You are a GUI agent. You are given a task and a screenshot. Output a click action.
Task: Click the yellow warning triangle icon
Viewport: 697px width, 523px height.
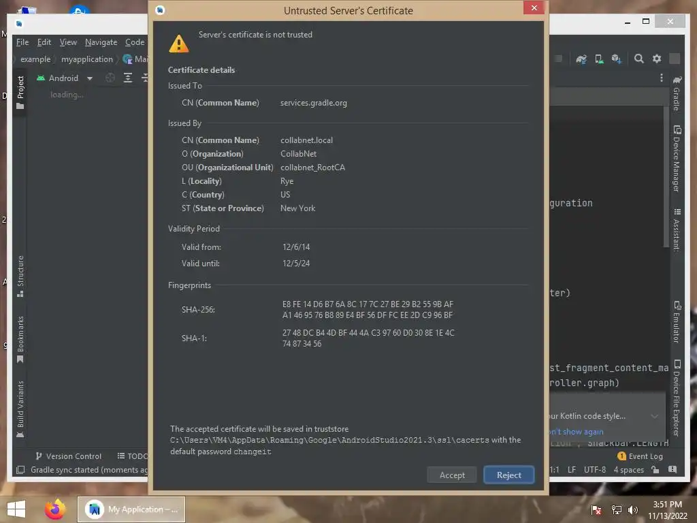point(179,44)
